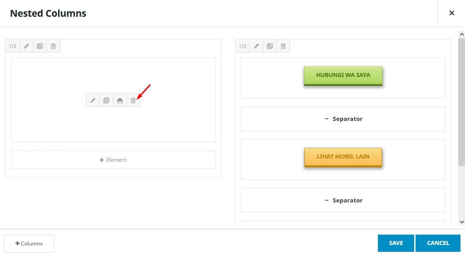
Task: Delete the right 1/2 column
Action: [283, 46]
